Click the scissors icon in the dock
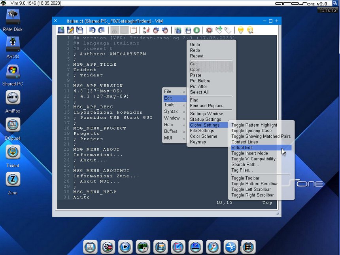This screenshot has height=255, width=340. click(x=230, y=247)
